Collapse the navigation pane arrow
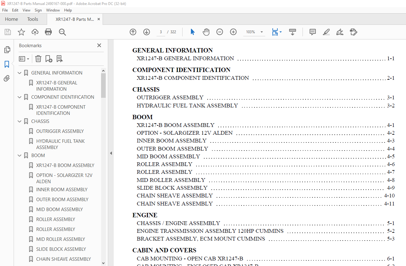Viewport: 406px width, 266px height. 111,153
